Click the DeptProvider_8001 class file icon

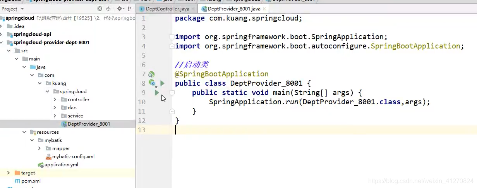pyautogui.click(x=64, y=124)
